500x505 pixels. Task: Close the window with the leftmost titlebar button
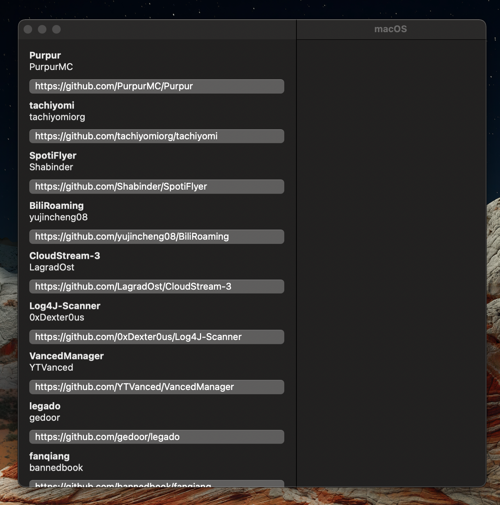(x=28, y=29)
